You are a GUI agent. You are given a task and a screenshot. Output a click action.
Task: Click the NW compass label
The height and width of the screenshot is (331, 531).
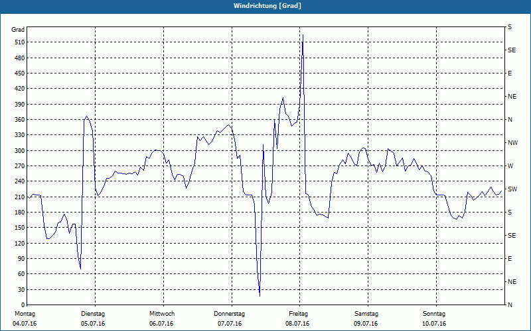pos(512,143)
